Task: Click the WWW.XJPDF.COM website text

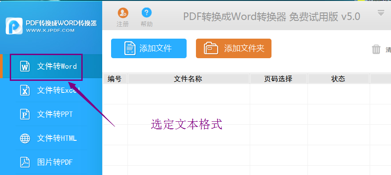Action: [x=50, y=31]
